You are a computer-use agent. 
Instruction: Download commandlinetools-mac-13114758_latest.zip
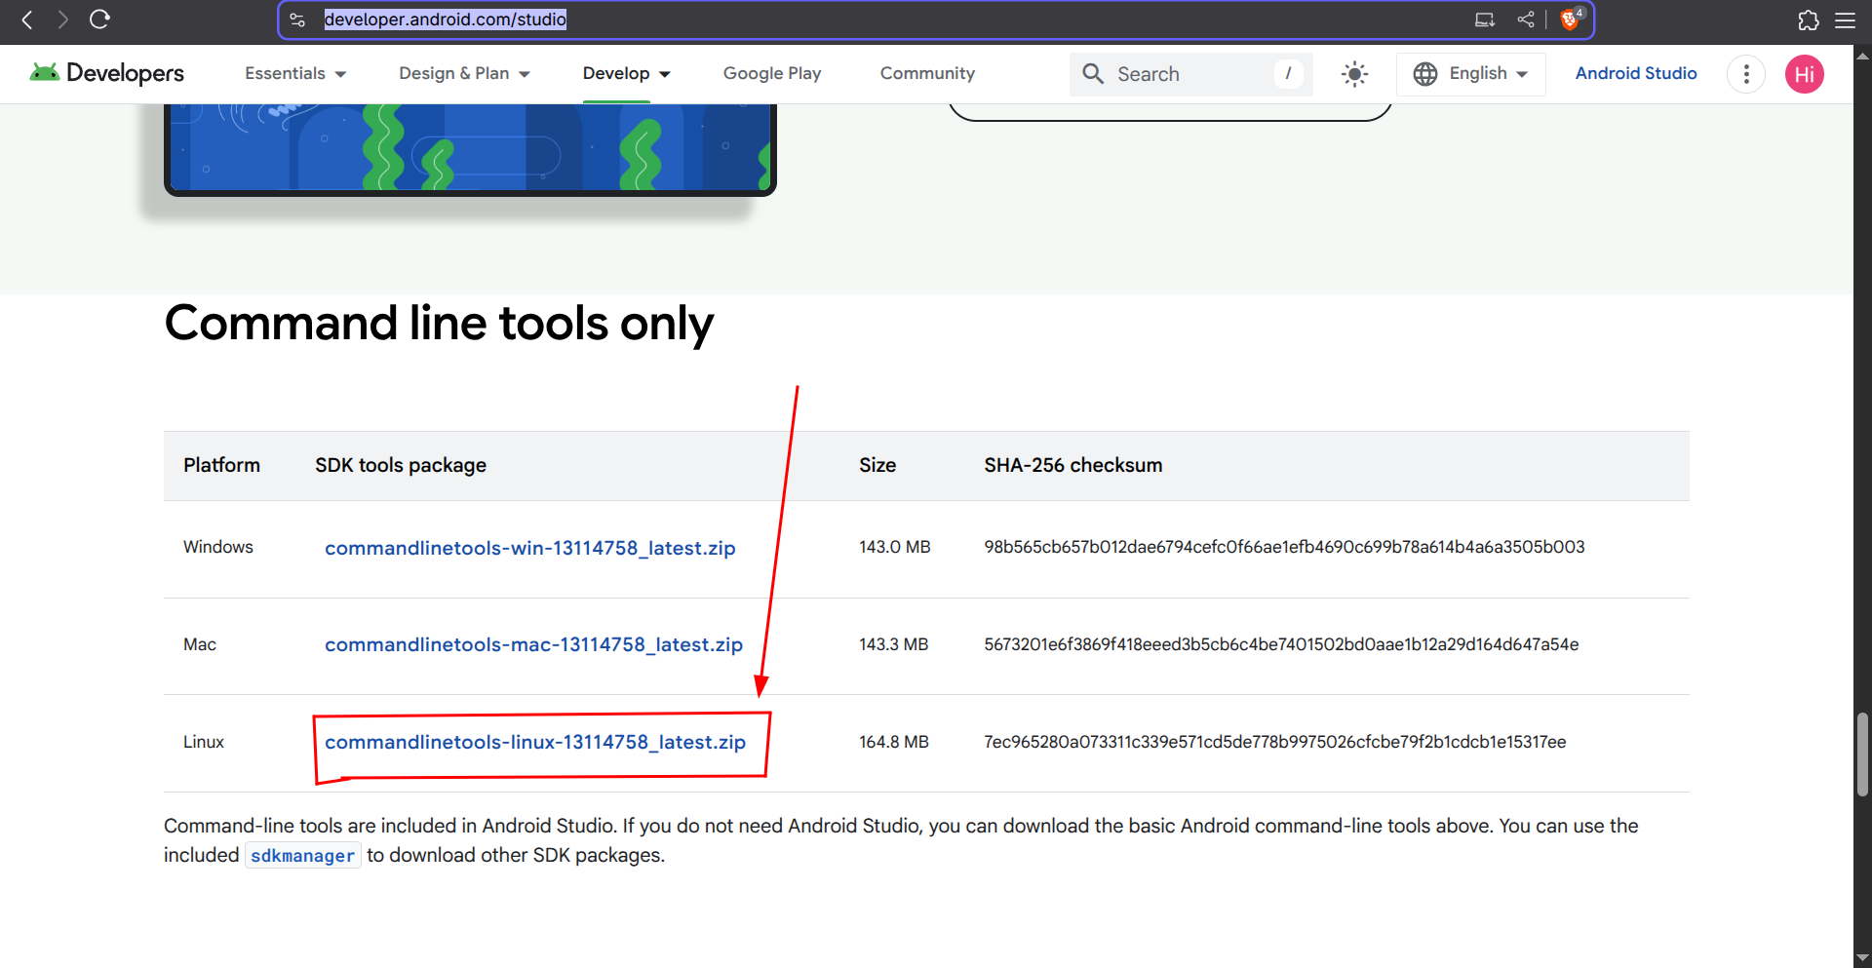coord(533,644)
